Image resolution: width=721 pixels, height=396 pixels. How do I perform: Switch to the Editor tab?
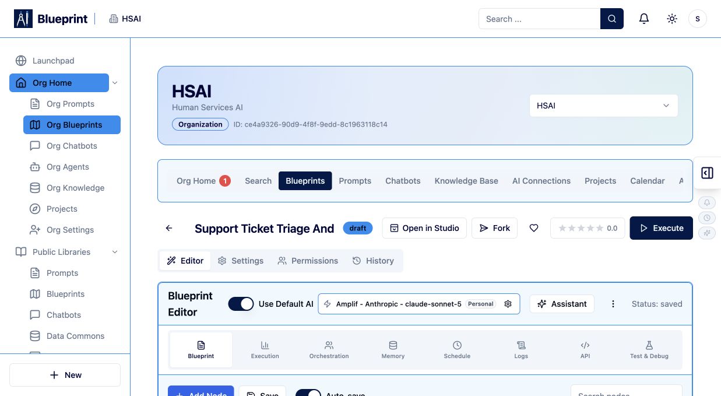pos(185,261)
